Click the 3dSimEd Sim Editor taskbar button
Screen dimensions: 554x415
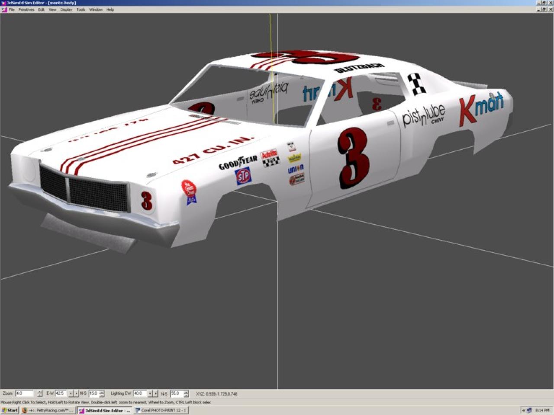[105, 410]
